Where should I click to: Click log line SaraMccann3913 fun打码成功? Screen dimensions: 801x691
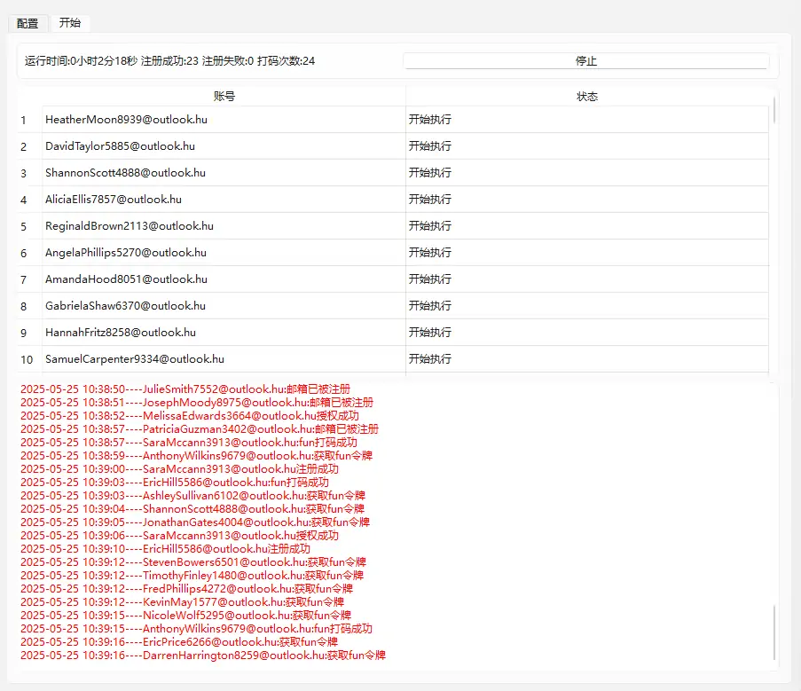coord(189,442)
